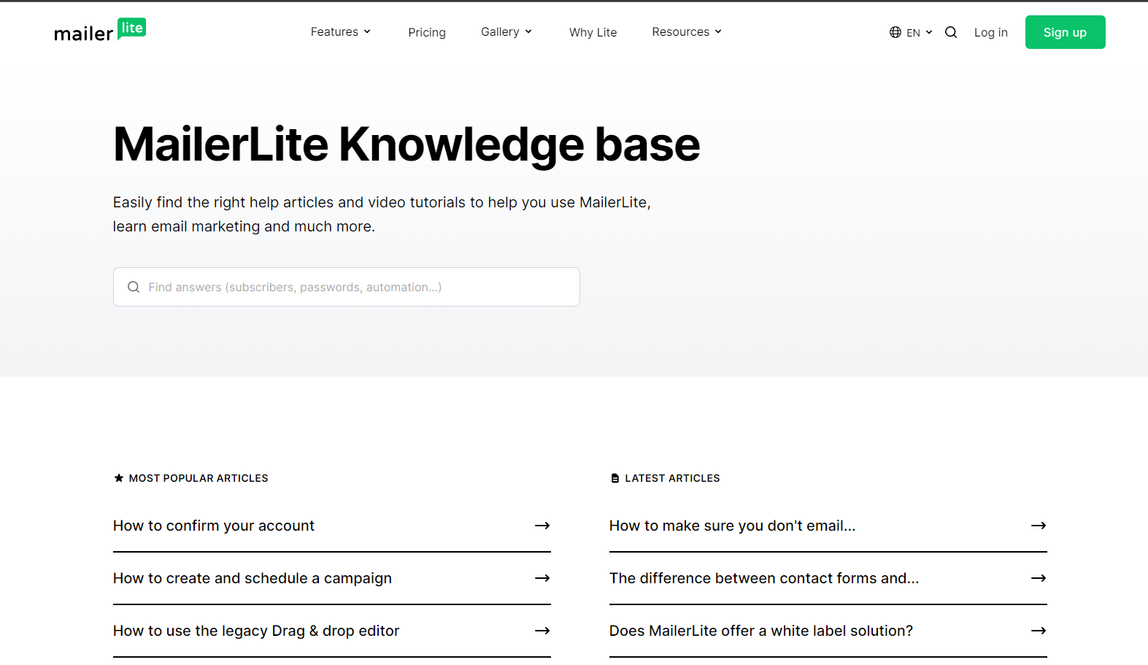1148x665 pixels.
Task: Click arrow beside difference between contact forms
Action: [1039, 578]
